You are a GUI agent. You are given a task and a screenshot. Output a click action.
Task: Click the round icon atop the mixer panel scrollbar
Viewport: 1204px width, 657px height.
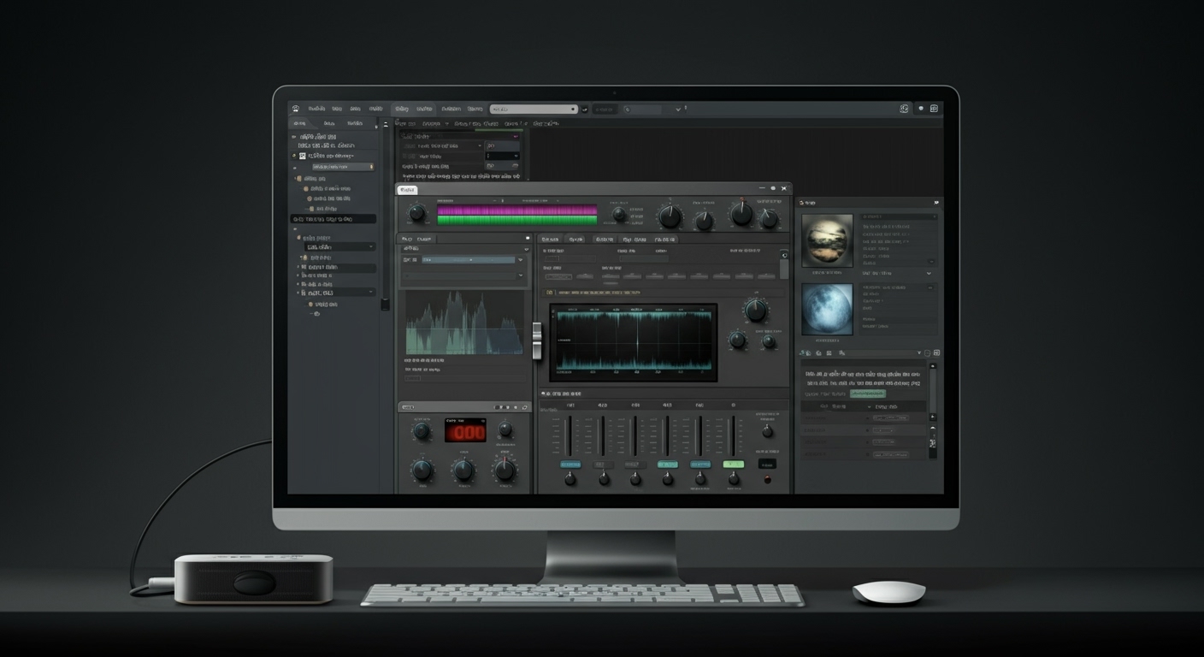point(784,255)
